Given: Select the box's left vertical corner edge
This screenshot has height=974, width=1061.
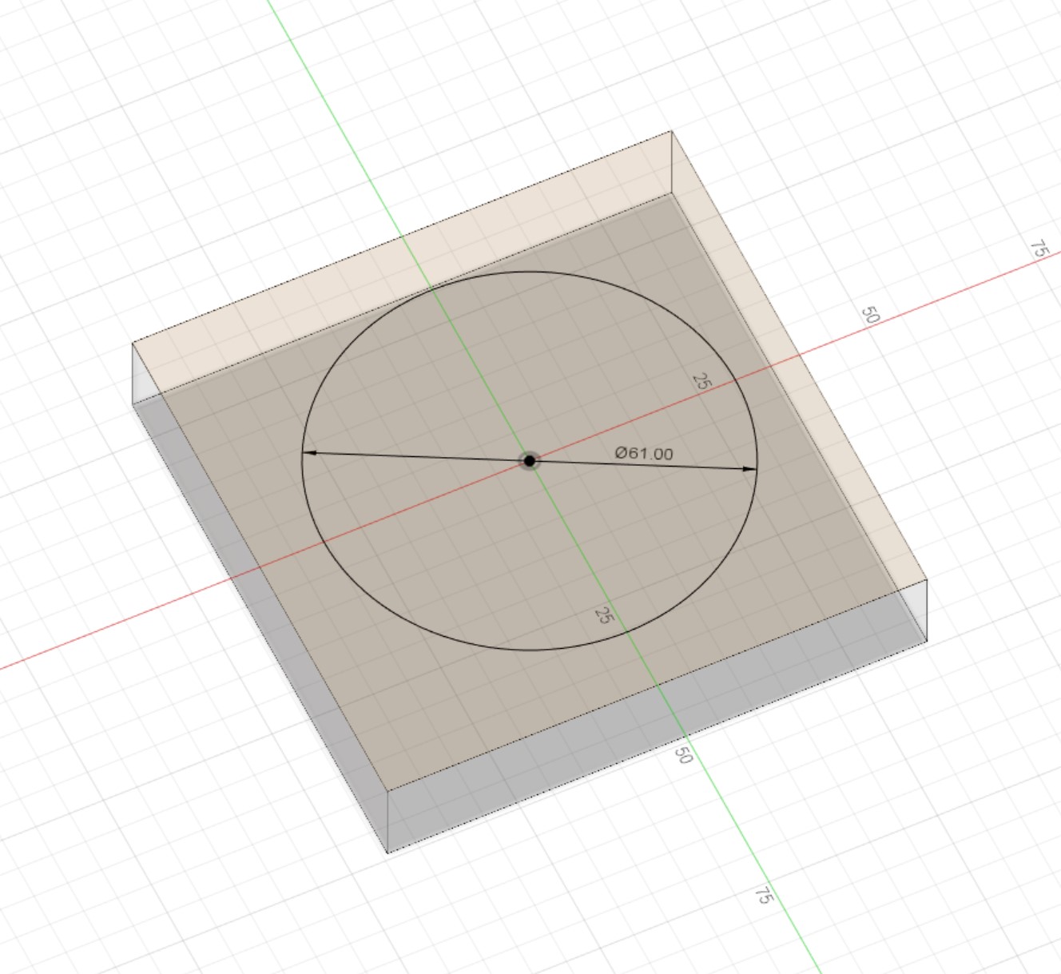Looking at the screenshot, I should (x=133, y=373).
